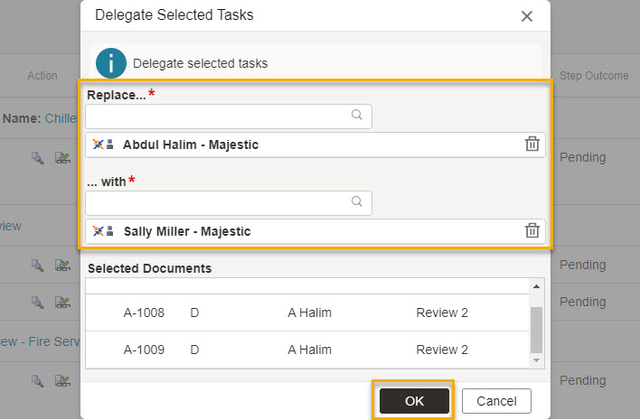
Task: Click revision D in the A-1009 row
Action: click(194, 350)
